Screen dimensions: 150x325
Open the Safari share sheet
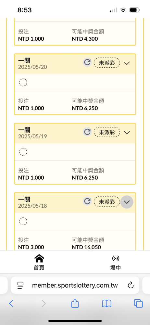[x=75, y=304]
